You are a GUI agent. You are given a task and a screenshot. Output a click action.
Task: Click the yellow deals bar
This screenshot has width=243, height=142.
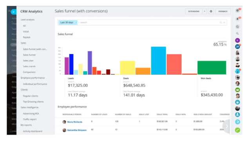pyautogui.click(x=127, y=68)
